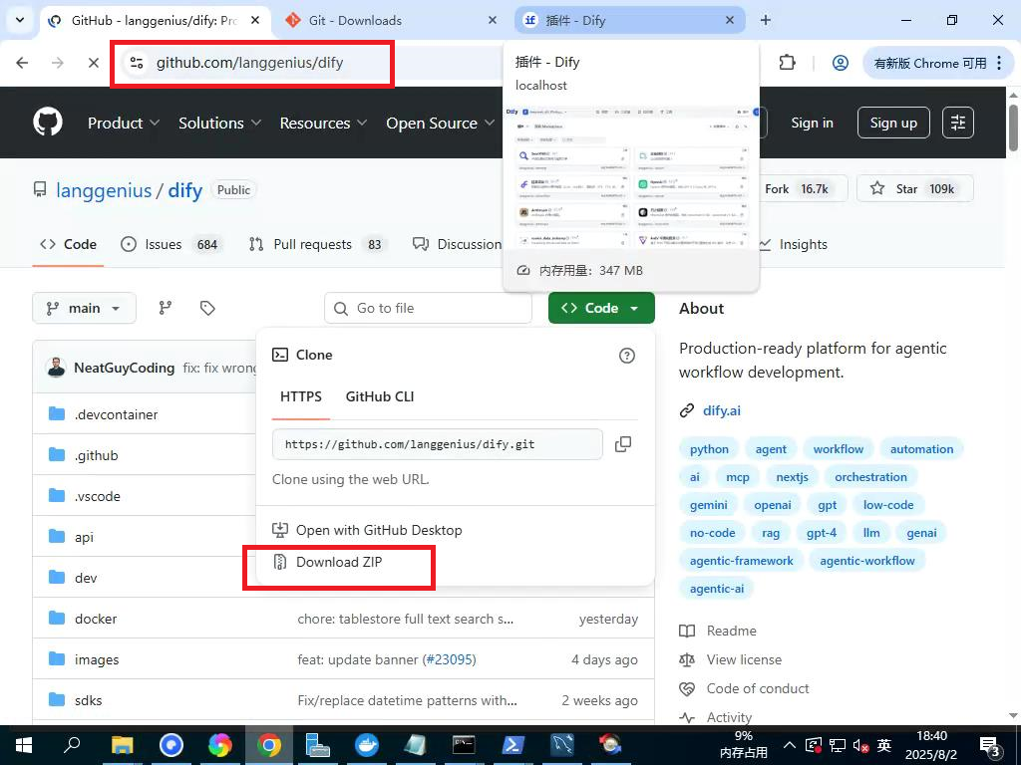Open Windows taskbar search
The height and width of the screenshot is (765, 1021).
(x=72, y=745)
